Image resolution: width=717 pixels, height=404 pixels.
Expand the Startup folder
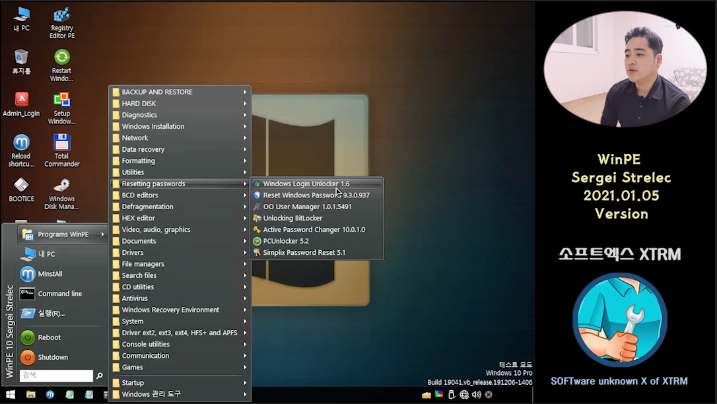(180, 382)
